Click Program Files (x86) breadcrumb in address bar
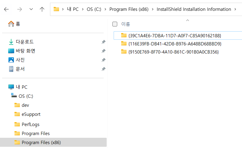Screen dimensions: 242x148 click(x=129, y=9)
